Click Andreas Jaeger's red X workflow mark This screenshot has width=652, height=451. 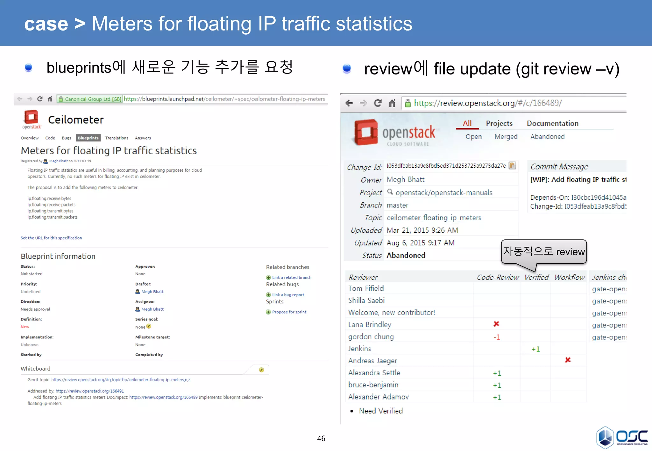(x=568, y=360)
